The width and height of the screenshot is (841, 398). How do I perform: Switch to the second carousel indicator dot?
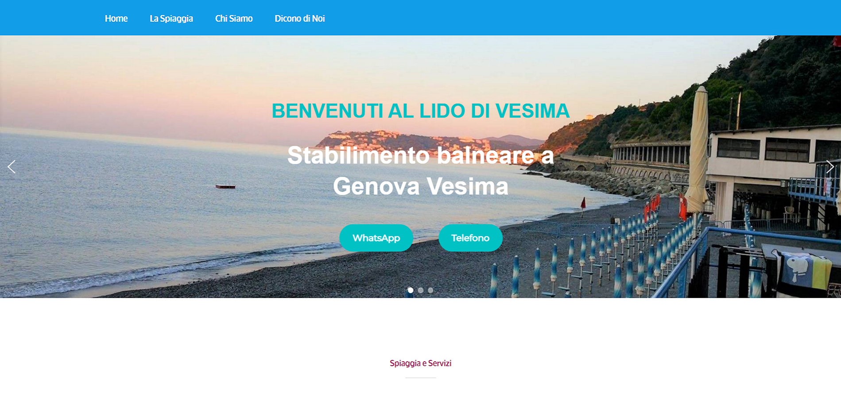pos(421,290)
